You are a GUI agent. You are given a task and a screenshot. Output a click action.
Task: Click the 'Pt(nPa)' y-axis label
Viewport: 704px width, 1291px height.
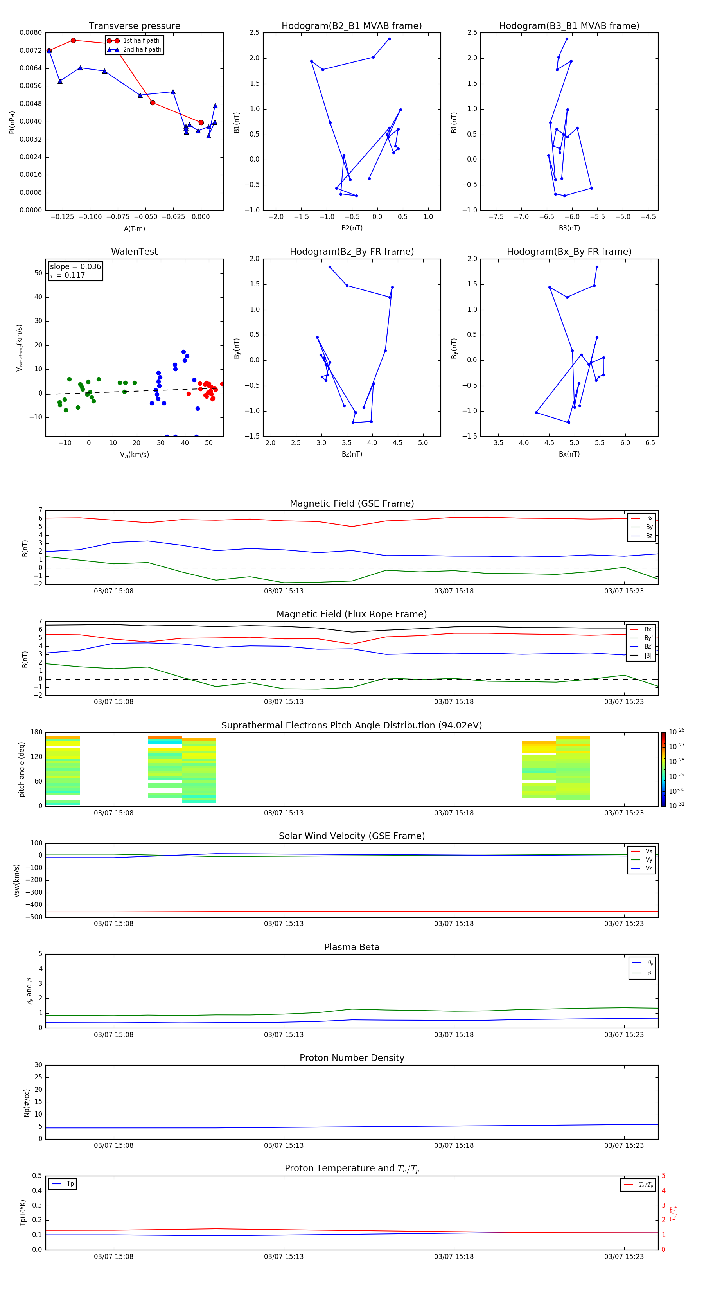[x=12, y=122]
